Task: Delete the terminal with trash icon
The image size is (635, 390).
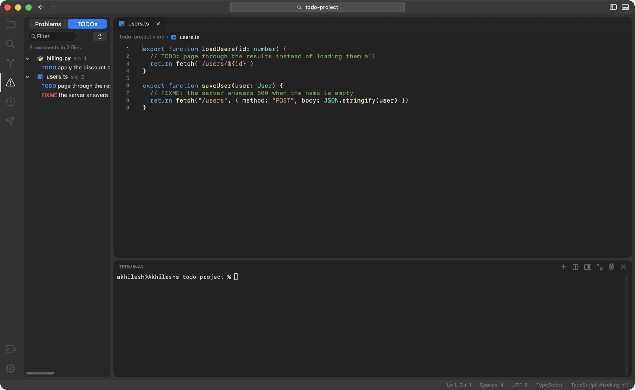Action: tap(611, 267)
